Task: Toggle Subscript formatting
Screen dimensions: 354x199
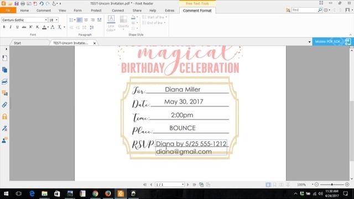Action: pos(38,27)
